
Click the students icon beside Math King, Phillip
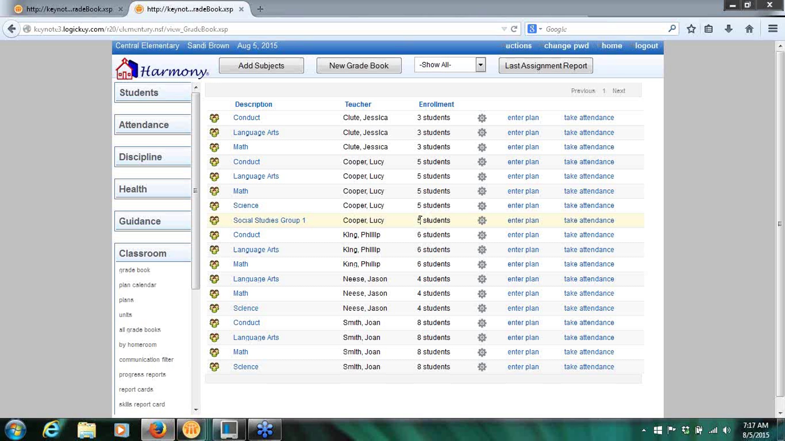tap(214, 264)
